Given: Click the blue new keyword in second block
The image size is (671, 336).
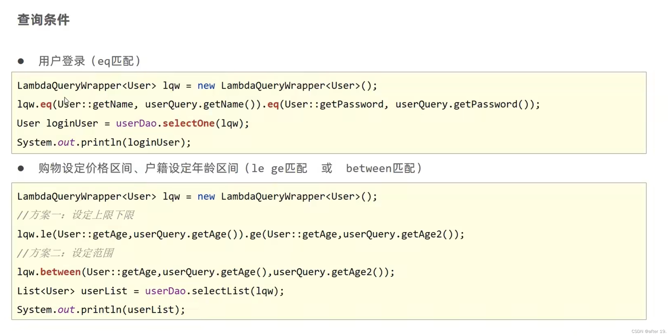Looking at the screenshot, I should tap(206, 196).
